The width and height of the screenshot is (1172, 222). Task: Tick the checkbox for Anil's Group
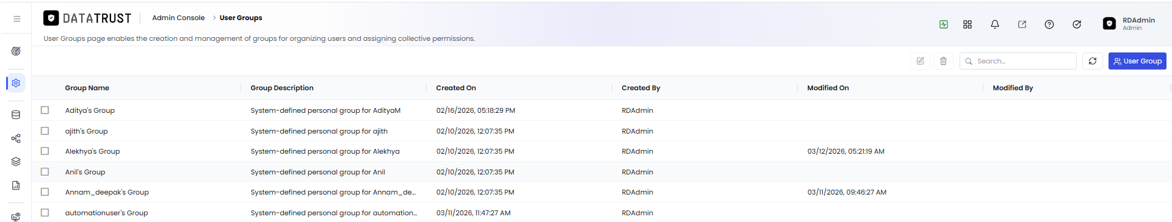pos(45,172)
